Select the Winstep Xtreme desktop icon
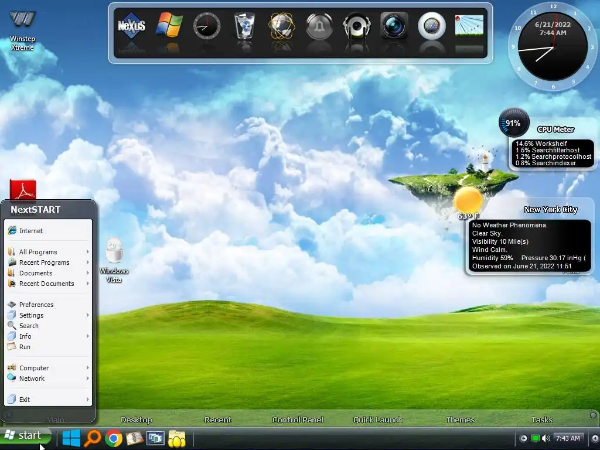Image resolution: width=600 pixels, height=450 pixels. [22, 30]
